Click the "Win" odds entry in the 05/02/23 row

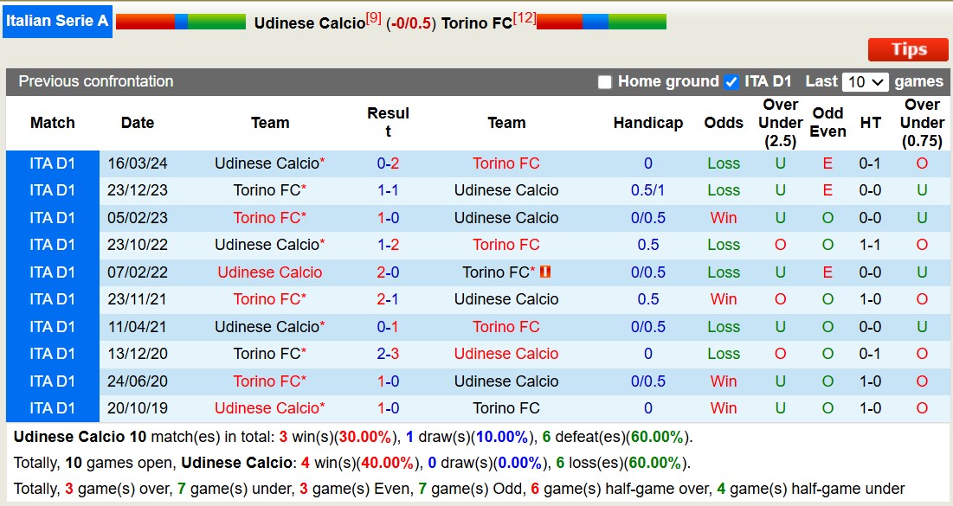[723, 218]
